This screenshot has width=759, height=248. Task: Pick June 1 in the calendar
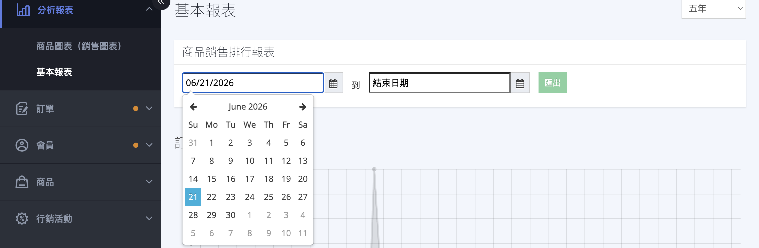pos(211,143)
